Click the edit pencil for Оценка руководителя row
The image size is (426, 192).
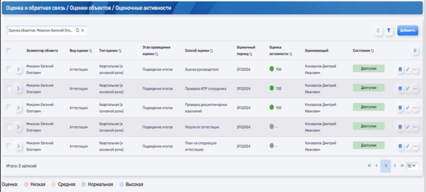pyautogui.click(x=408, y=69)
